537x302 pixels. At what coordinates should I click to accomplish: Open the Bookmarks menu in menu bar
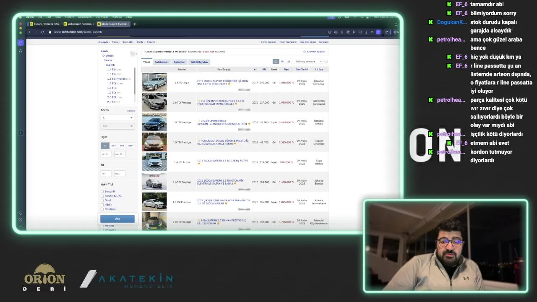click(x=85, y=17)
